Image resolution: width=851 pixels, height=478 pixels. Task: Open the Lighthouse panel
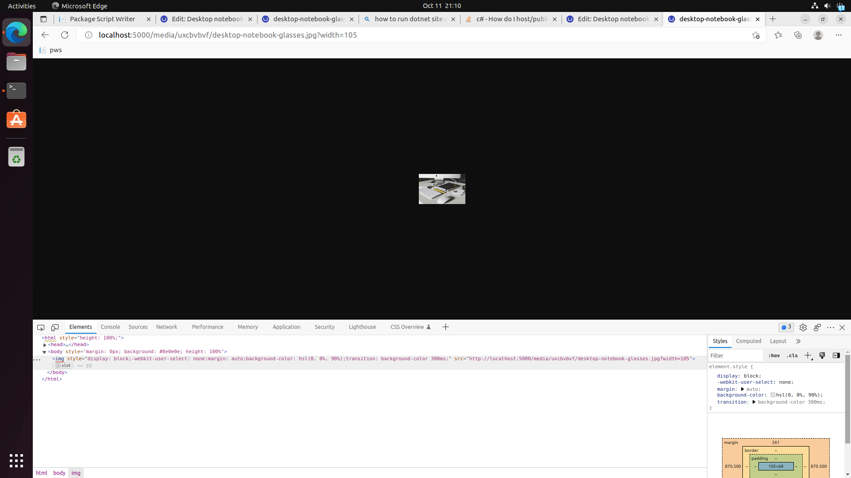(x=362, y=327)
